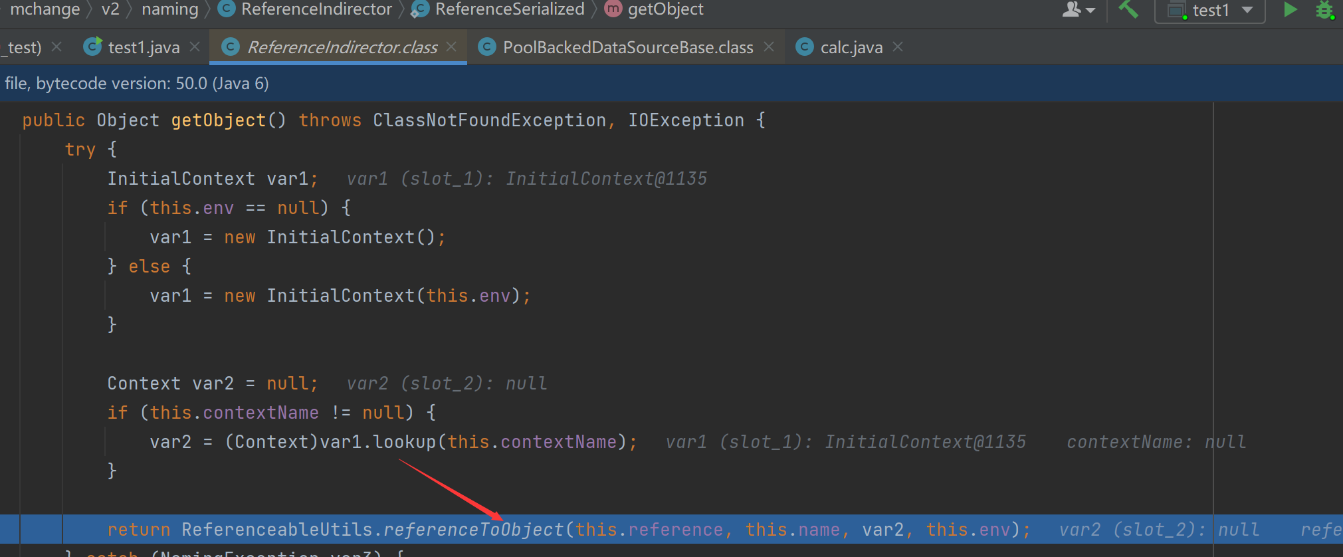Open the calc.java editor tab

[x=851, y=48]
